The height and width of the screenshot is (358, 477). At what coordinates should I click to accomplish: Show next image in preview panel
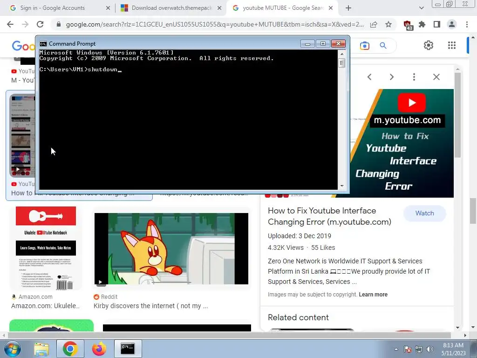click(x=391, y=77)
